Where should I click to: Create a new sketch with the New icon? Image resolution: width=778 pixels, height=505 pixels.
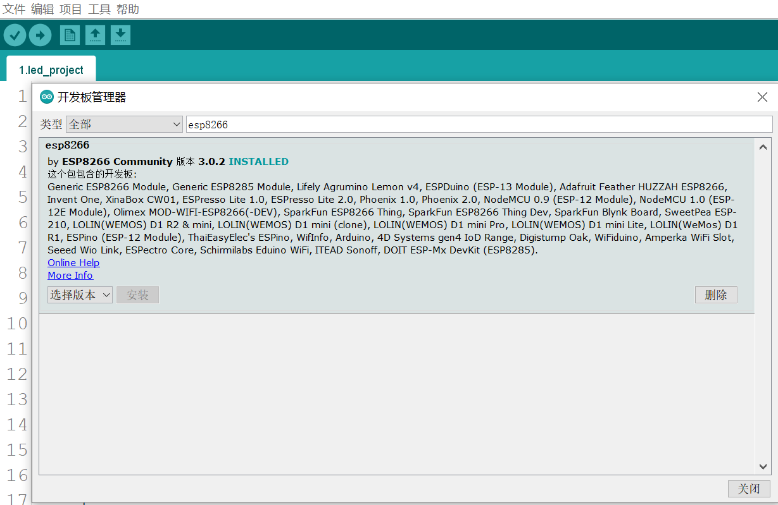pyautogui.click(x=70, y=35)
